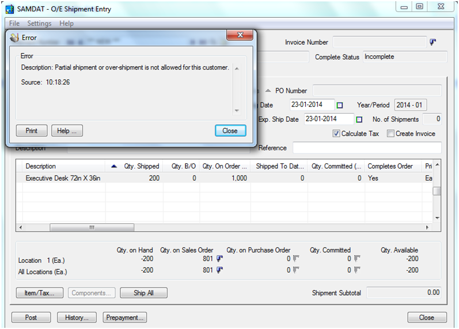The image size is (459, 329).
Task: Click the Invoice Number drilldown icon
Action: click(x=433, y=42)
